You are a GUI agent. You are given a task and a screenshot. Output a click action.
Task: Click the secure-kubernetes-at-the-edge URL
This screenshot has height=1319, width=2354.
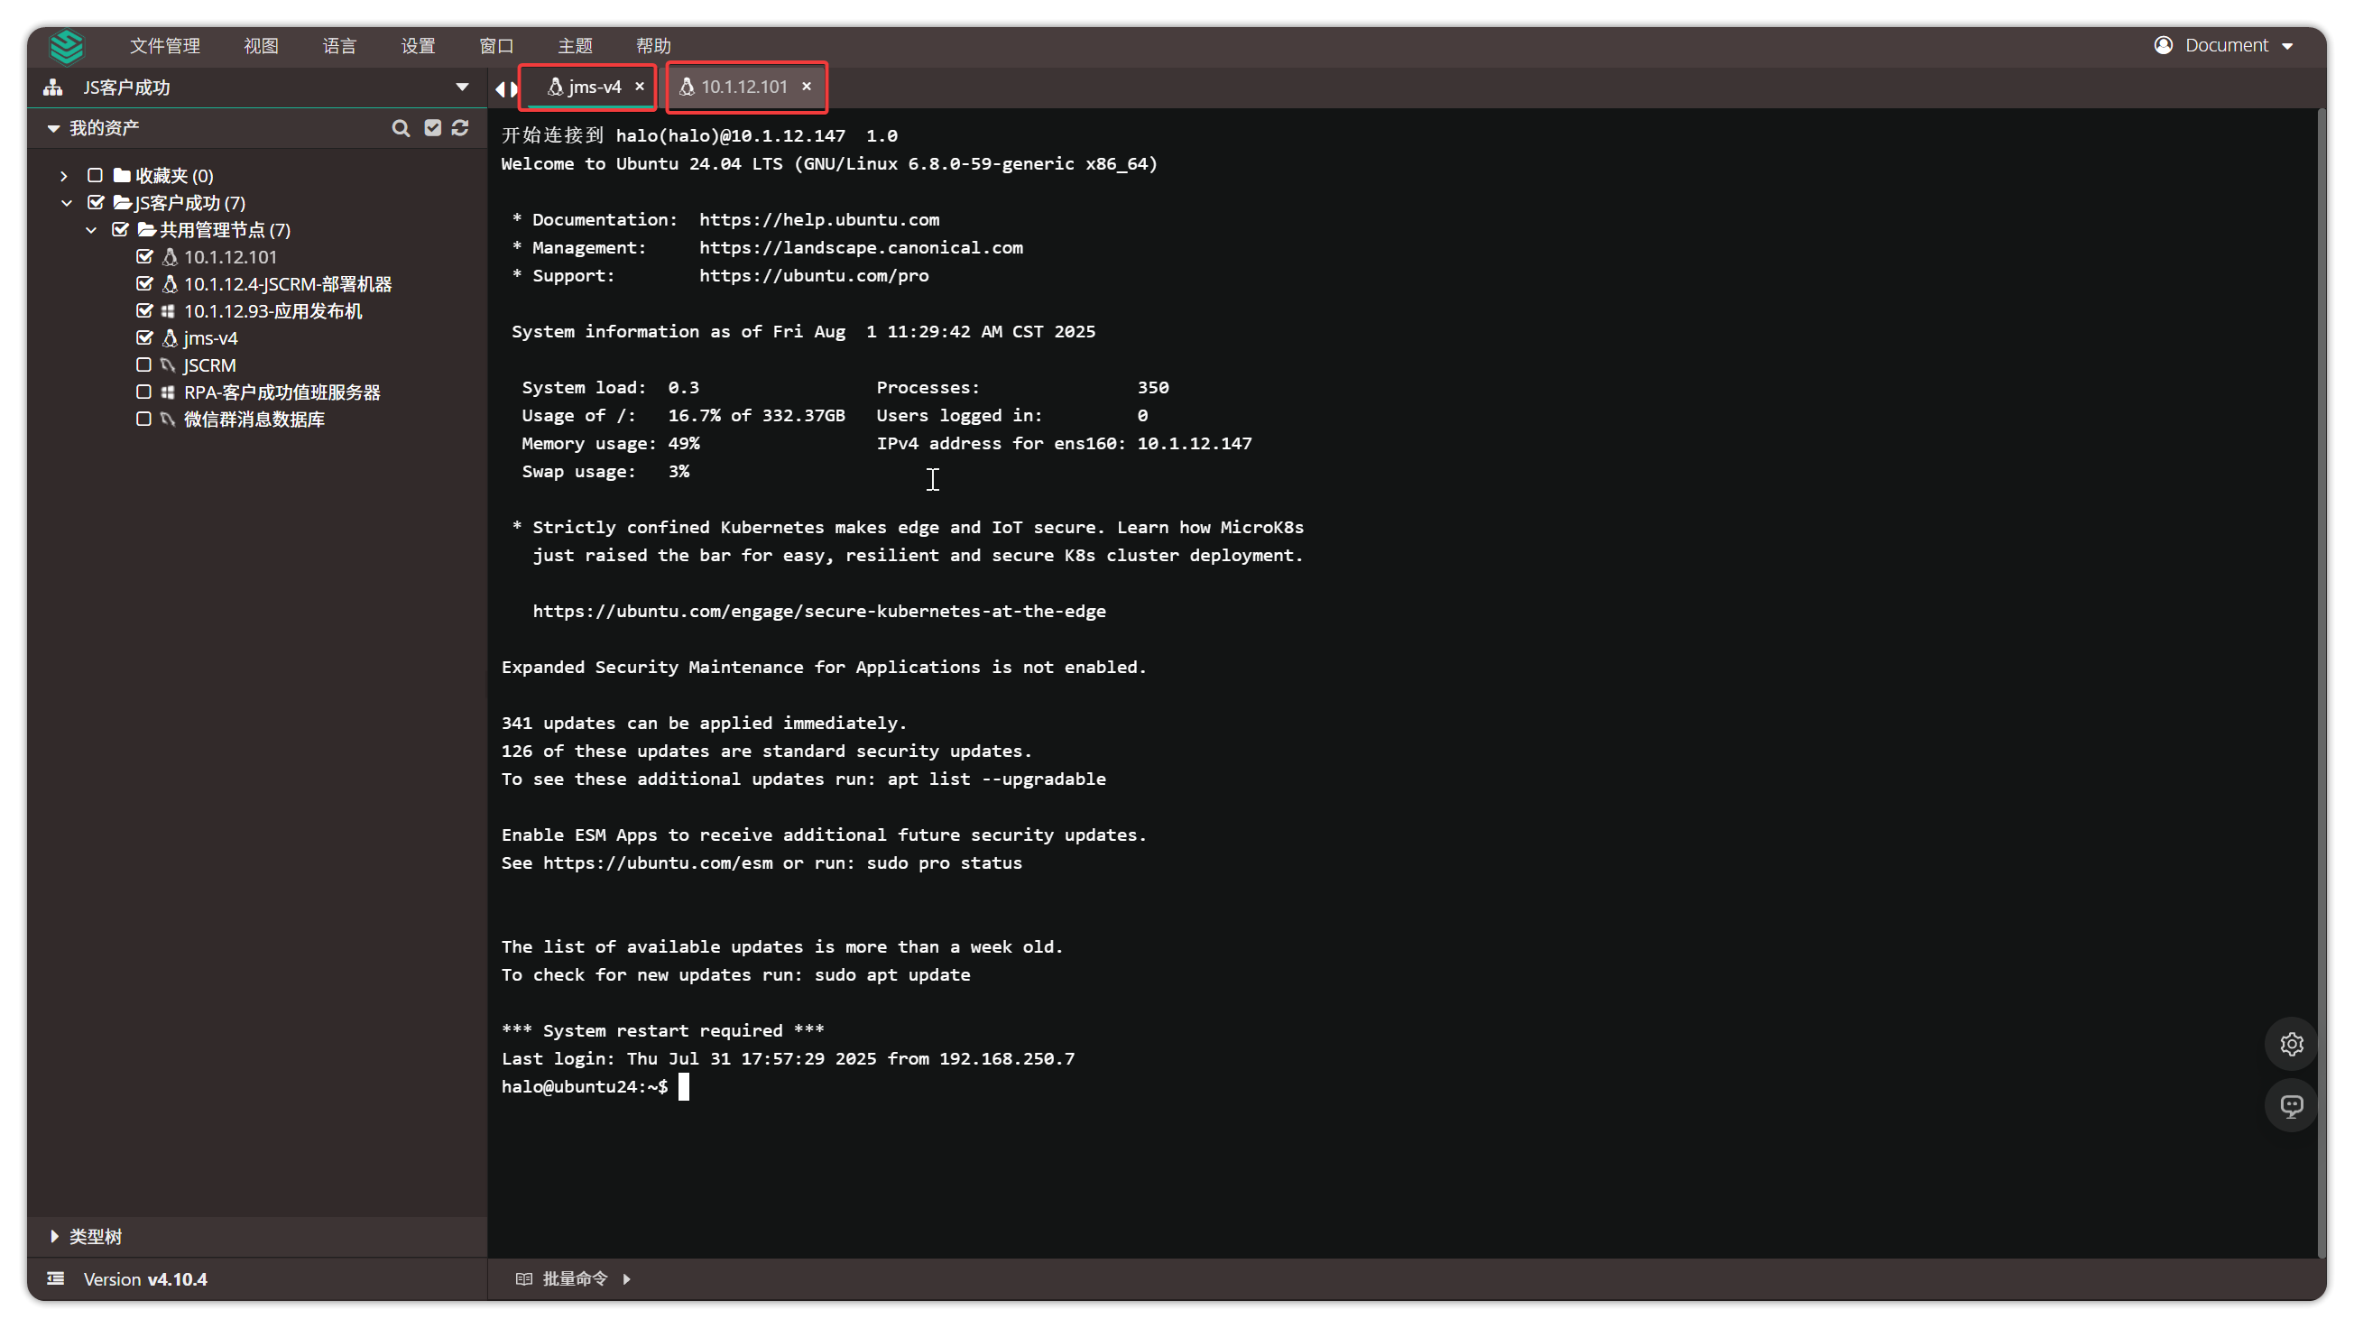pyautogui.click(x=818, y=611)
